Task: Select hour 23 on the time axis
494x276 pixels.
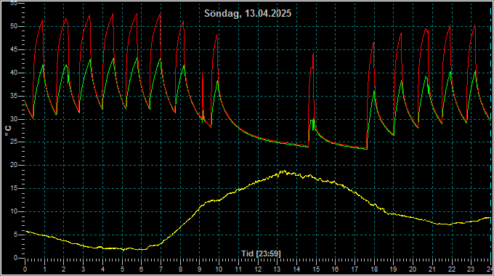Action: 471,269
